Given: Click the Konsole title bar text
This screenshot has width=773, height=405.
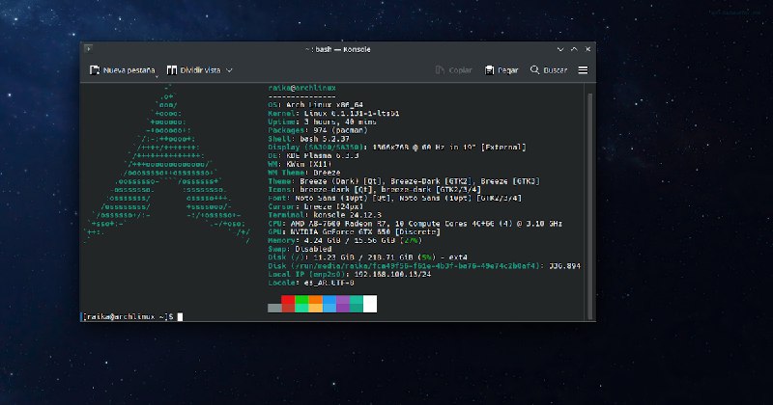Looking at the screenshot, I should (x=337, y=49).
